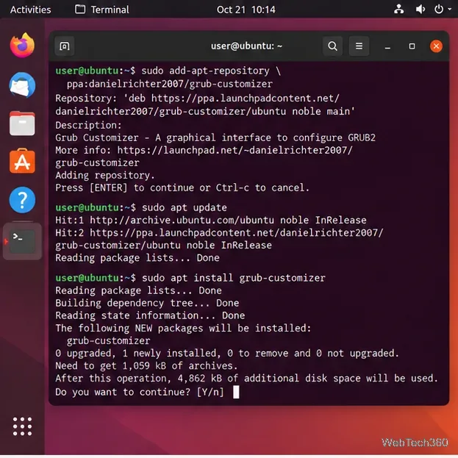Viewport: 458px width, 458px height.
Task: Open the Activities overview
Action: (x=30, y=10)
